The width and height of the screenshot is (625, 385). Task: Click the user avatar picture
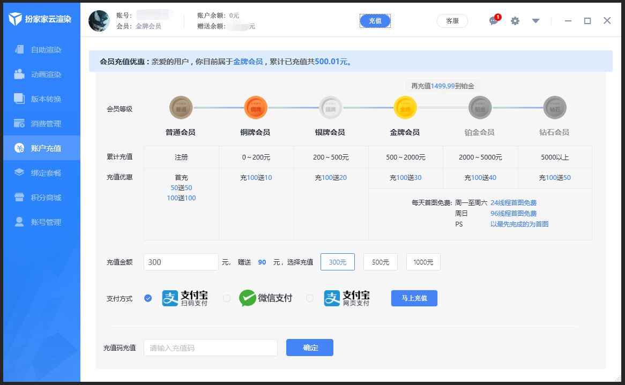click(x=99, y=21)
